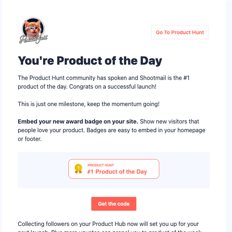Click the gold medal icon in badge
The image size is (232, 232).
[78, 169]
